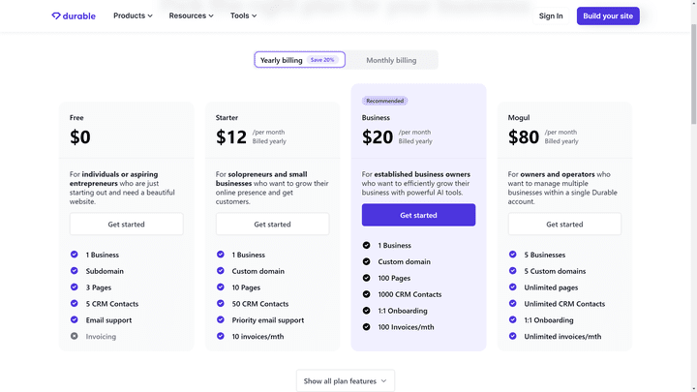
Task: Click checkmark icon next to 5 Custom domains
Action: (513, 271)
